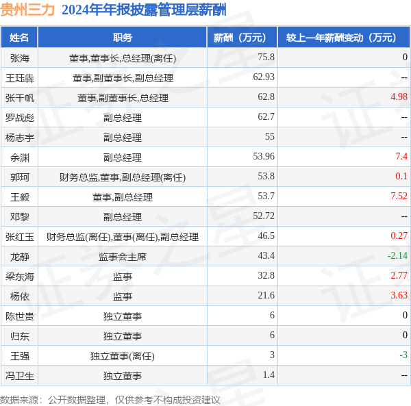Click 财务总监(离任),董事(离任),副总经理 cell
This screenshot has width=411, height=406.
click(x=123, y=237)
